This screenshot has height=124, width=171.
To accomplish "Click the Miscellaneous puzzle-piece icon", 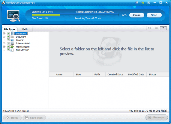I will click(x=12, y=47).
